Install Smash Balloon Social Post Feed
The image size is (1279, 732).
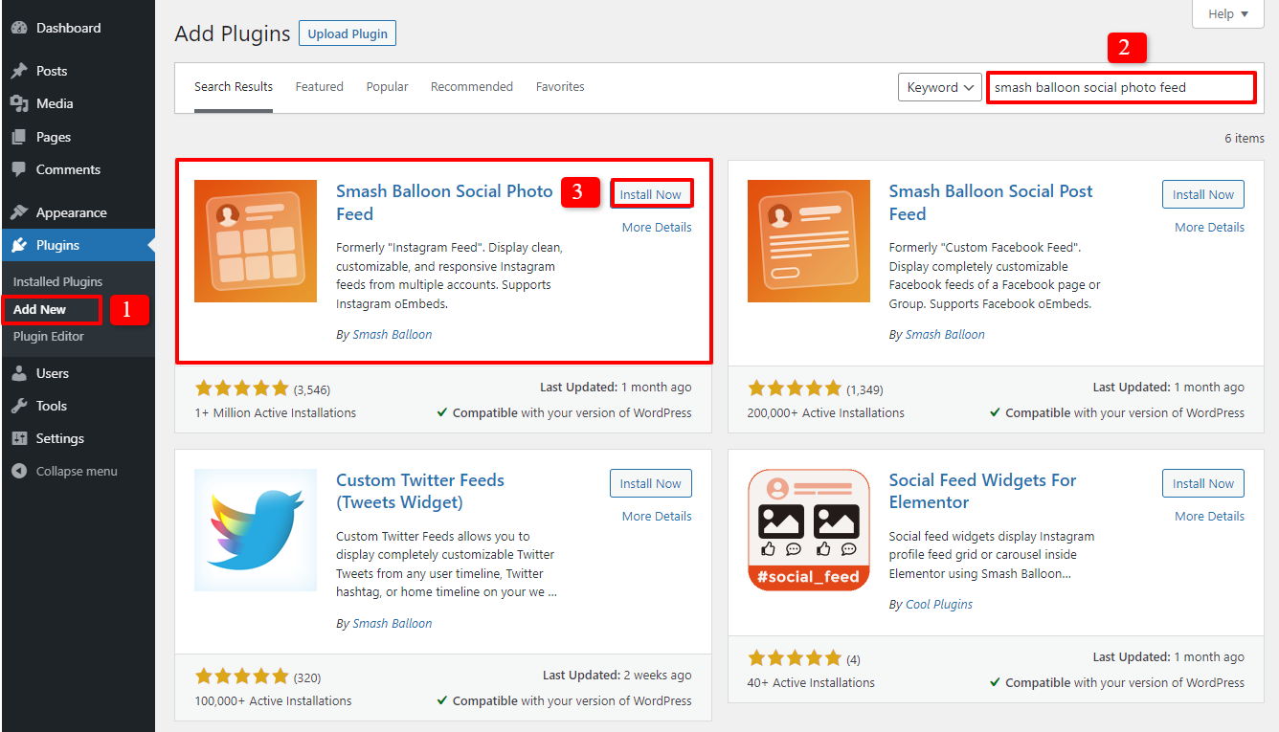point(1203,194)
